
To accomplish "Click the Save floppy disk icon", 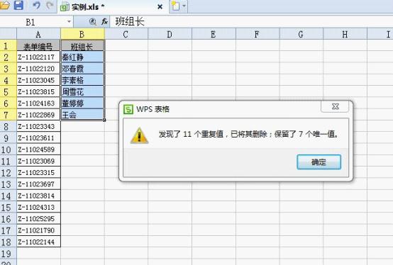I will coord(18,5).
